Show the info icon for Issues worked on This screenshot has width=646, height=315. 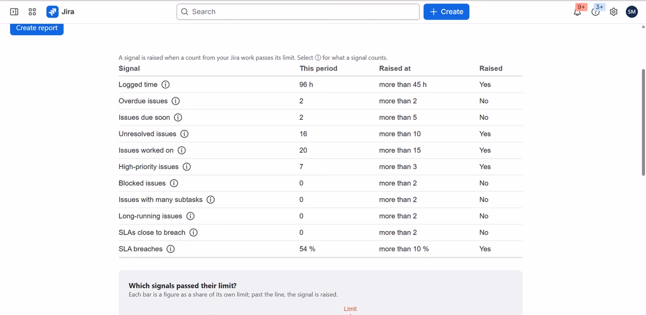click(x=182, y=150)
